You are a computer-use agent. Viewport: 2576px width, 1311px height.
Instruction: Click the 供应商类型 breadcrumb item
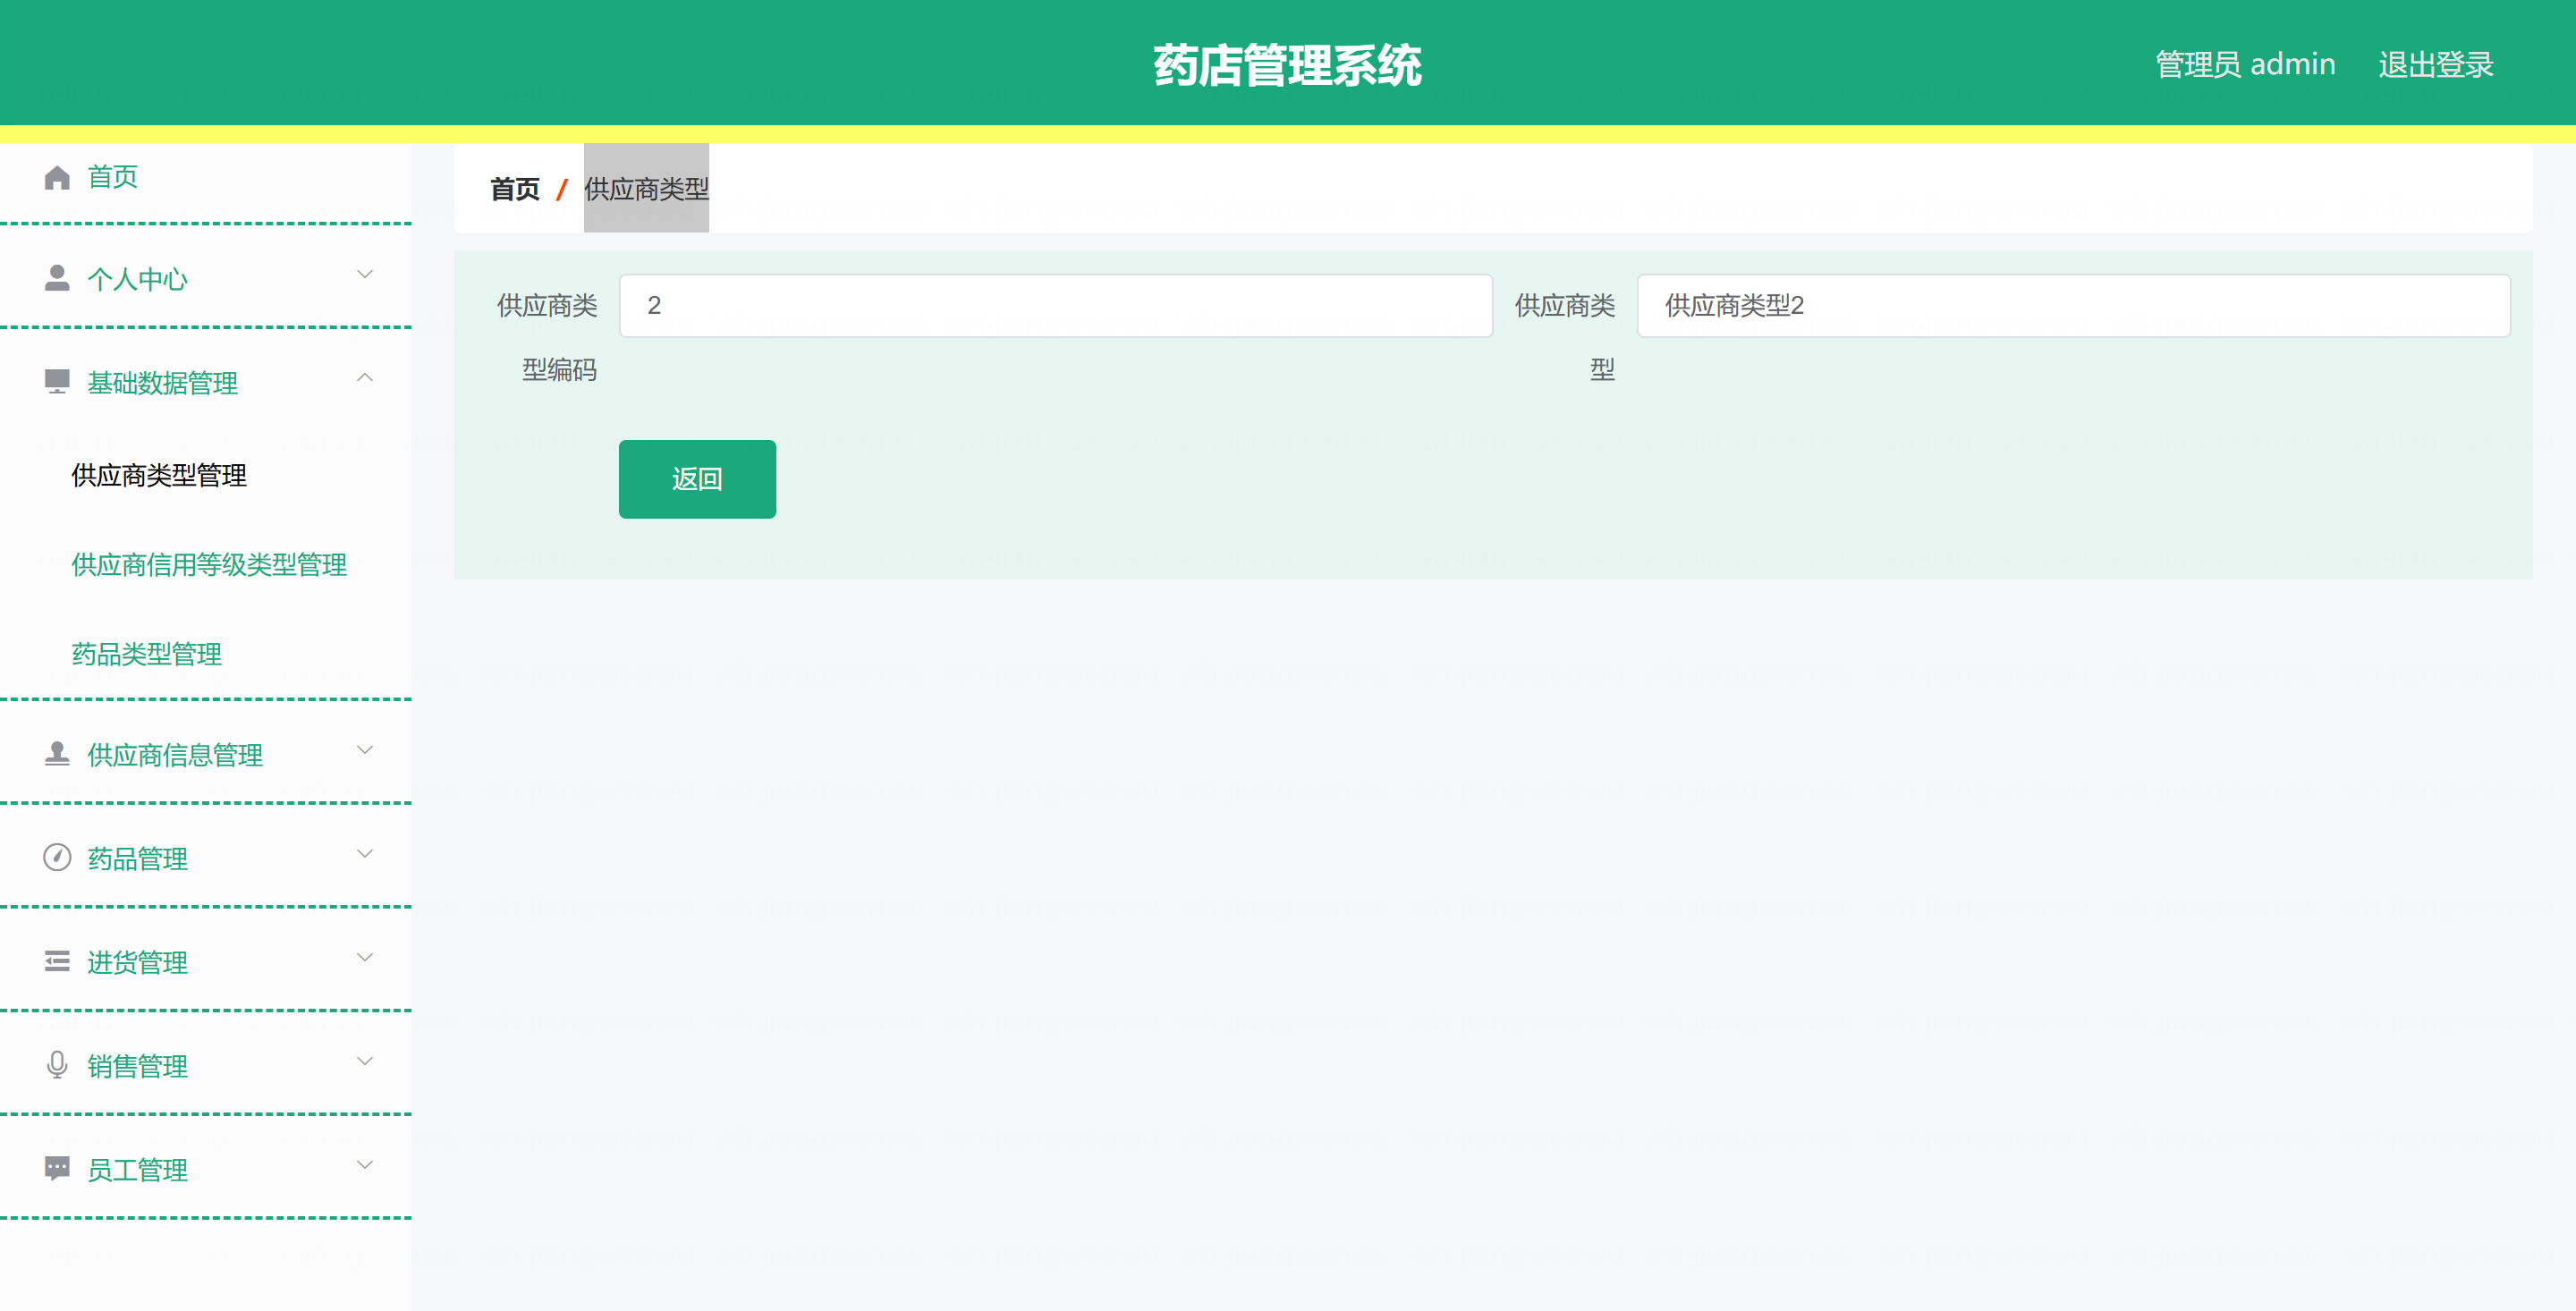click(646, 189)
